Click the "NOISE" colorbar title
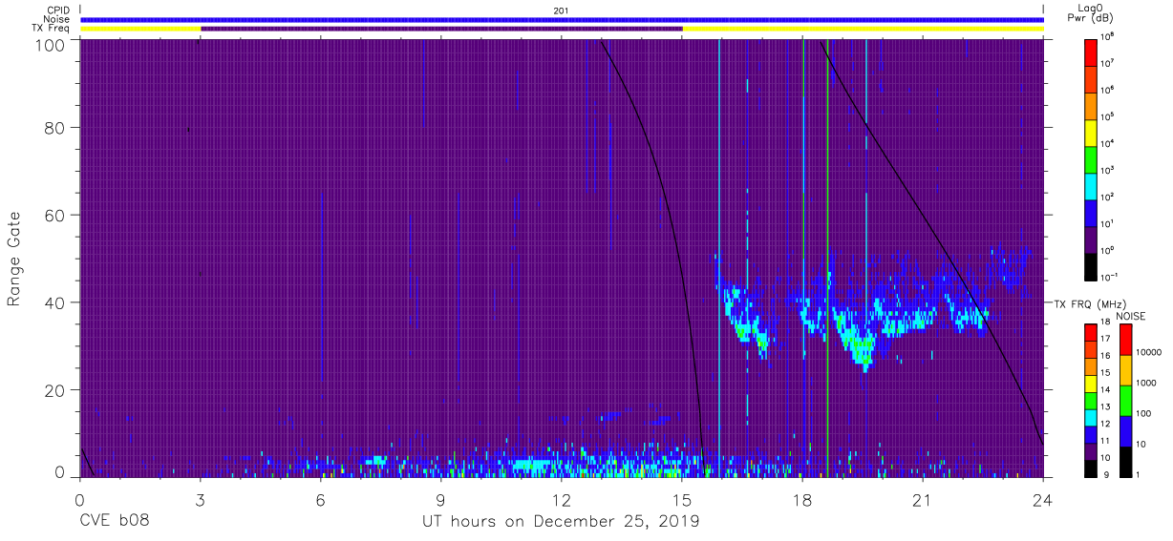The height and width of the screenshot is (541, 1173). (1131, 315)
